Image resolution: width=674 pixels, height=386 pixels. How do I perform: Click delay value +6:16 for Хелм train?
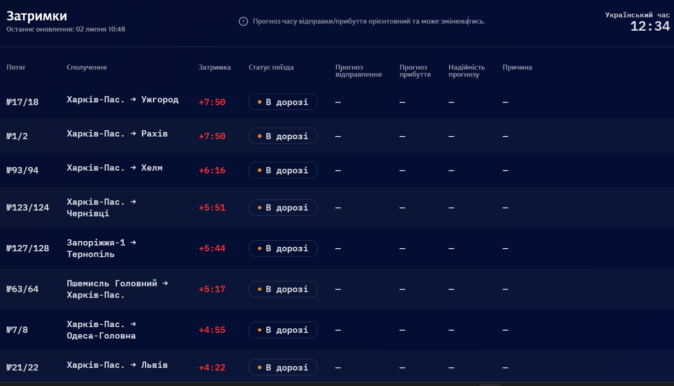[x=212, y=170]
